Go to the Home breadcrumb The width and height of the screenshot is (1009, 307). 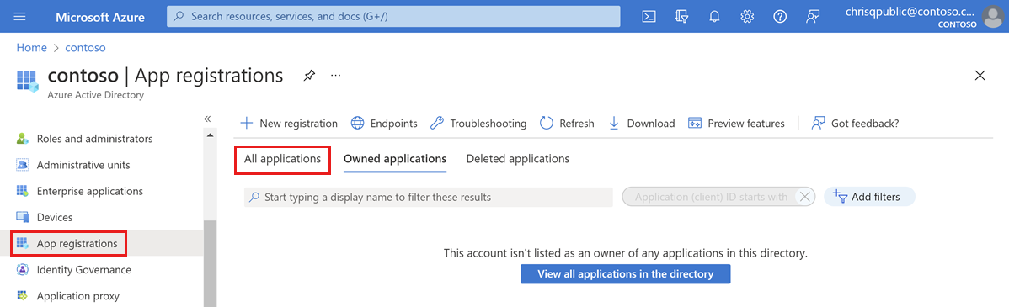coord(31,48)
